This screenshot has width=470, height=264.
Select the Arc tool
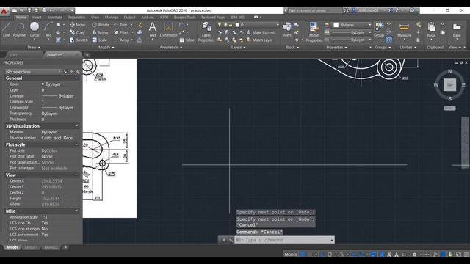(x=48, y=29)
